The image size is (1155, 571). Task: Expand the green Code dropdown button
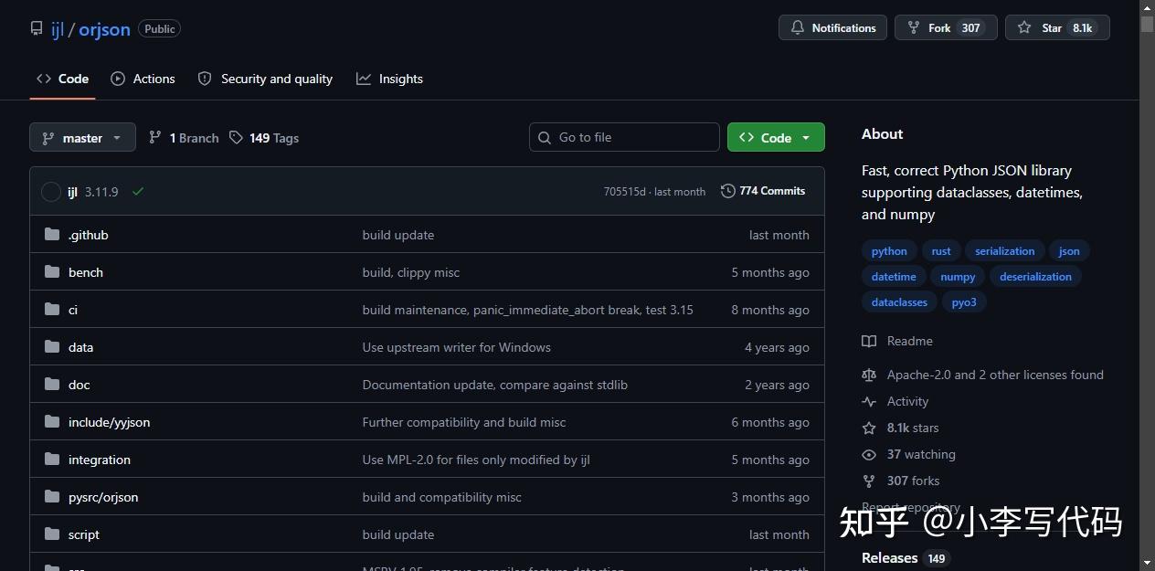[x=776, y=137]
